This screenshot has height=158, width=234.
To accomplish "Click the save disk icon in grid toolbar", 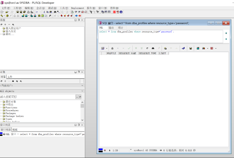I will [x=190, y=48].
